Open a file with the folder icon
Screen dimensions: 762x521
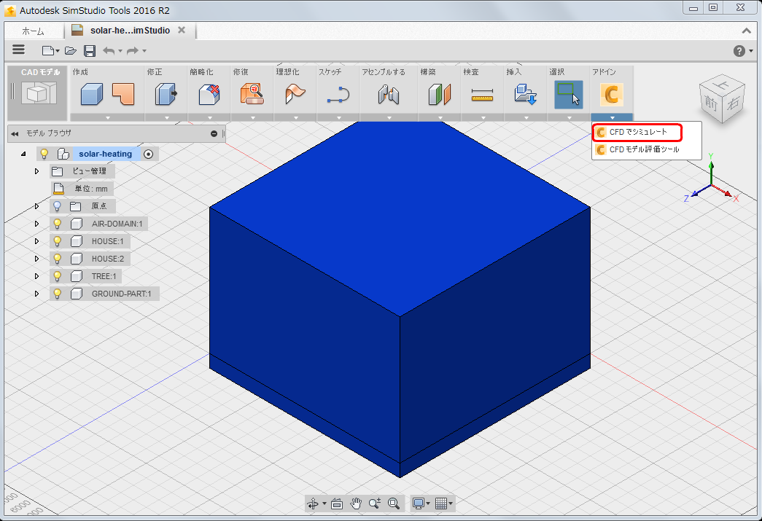71,50
